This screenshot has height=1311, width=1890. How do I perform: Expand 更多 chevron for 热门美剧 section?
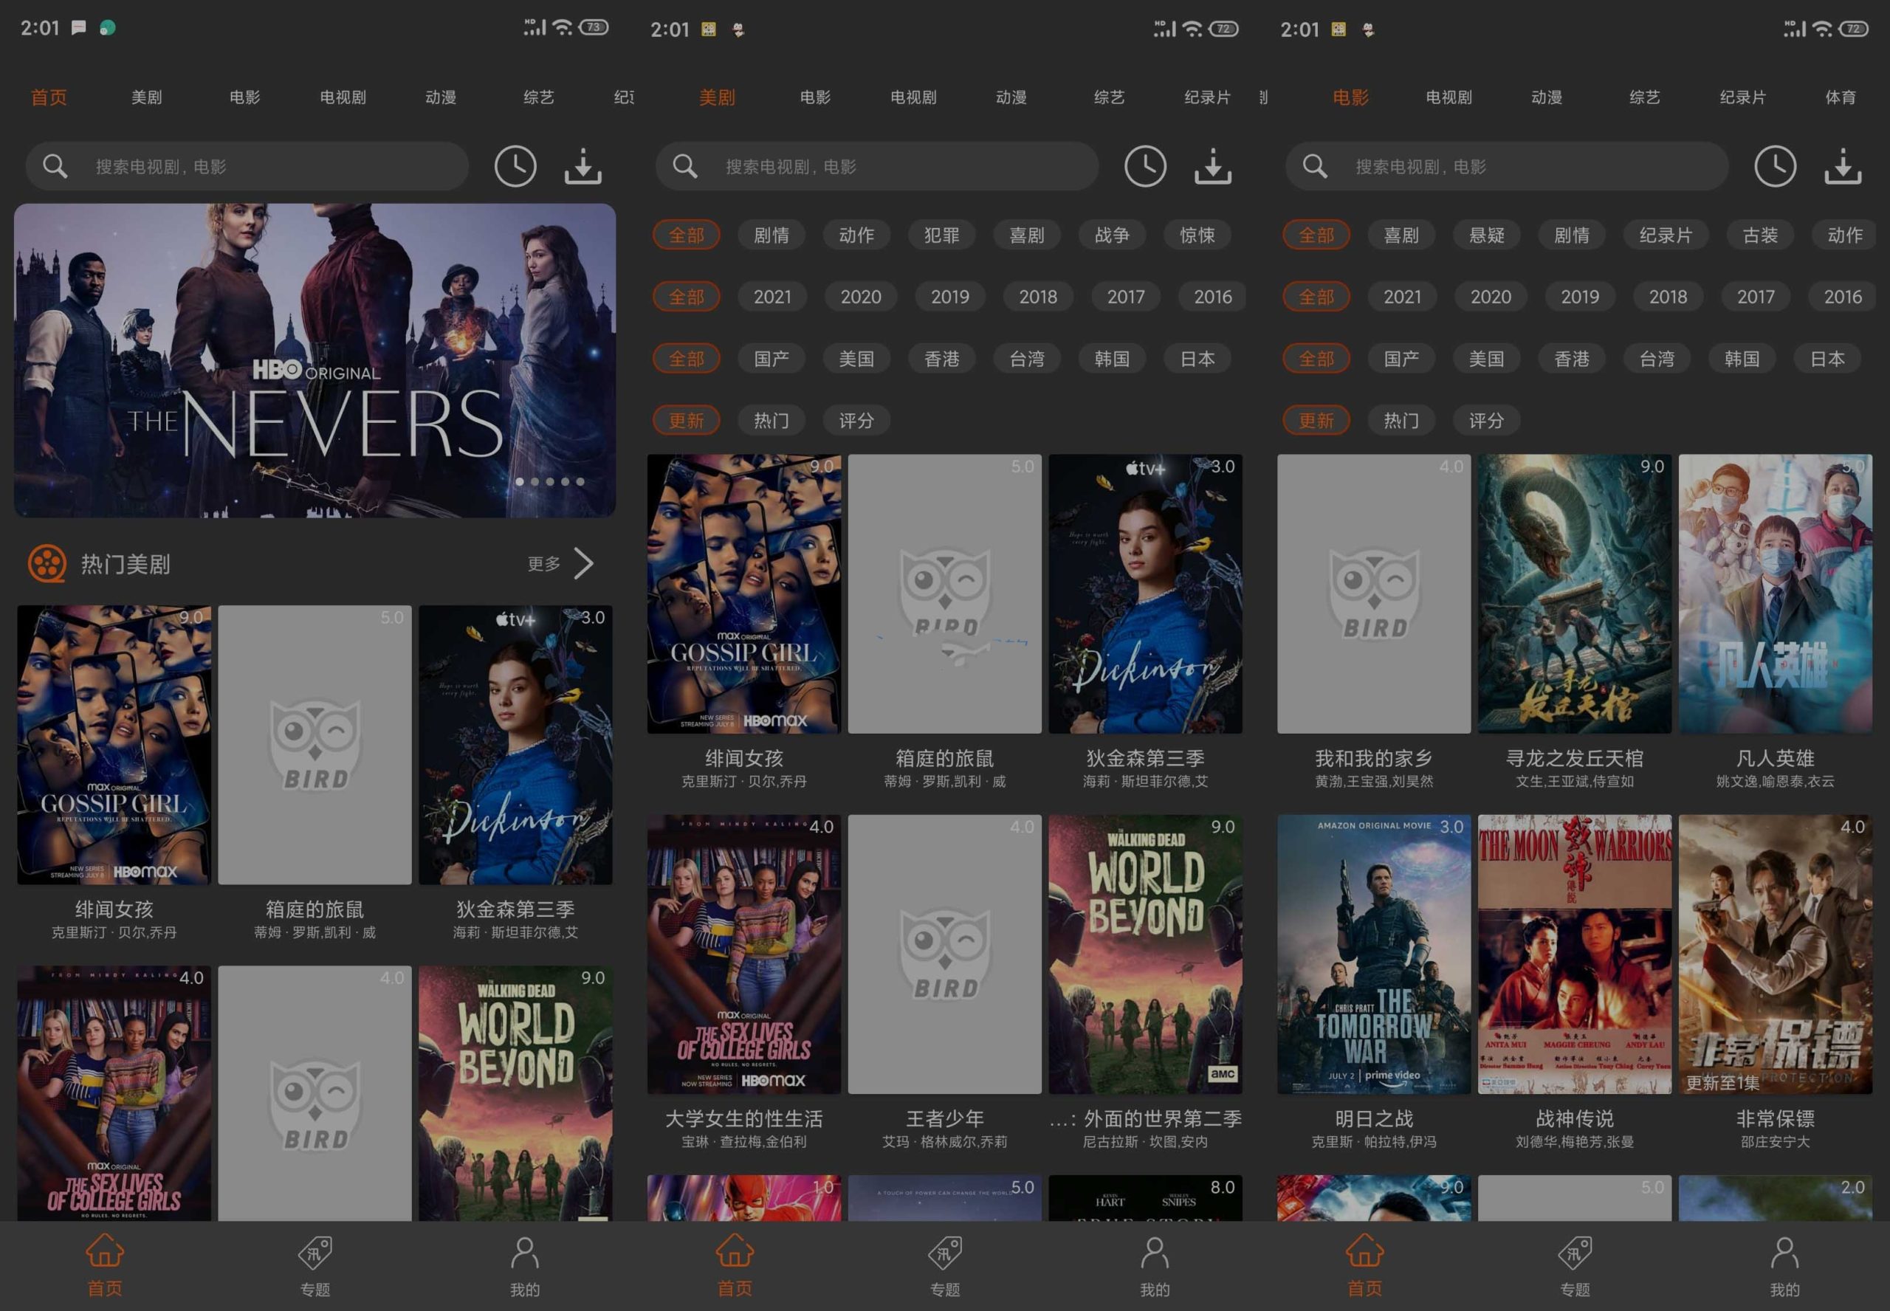pyautogui.click(x=584, y=563)
